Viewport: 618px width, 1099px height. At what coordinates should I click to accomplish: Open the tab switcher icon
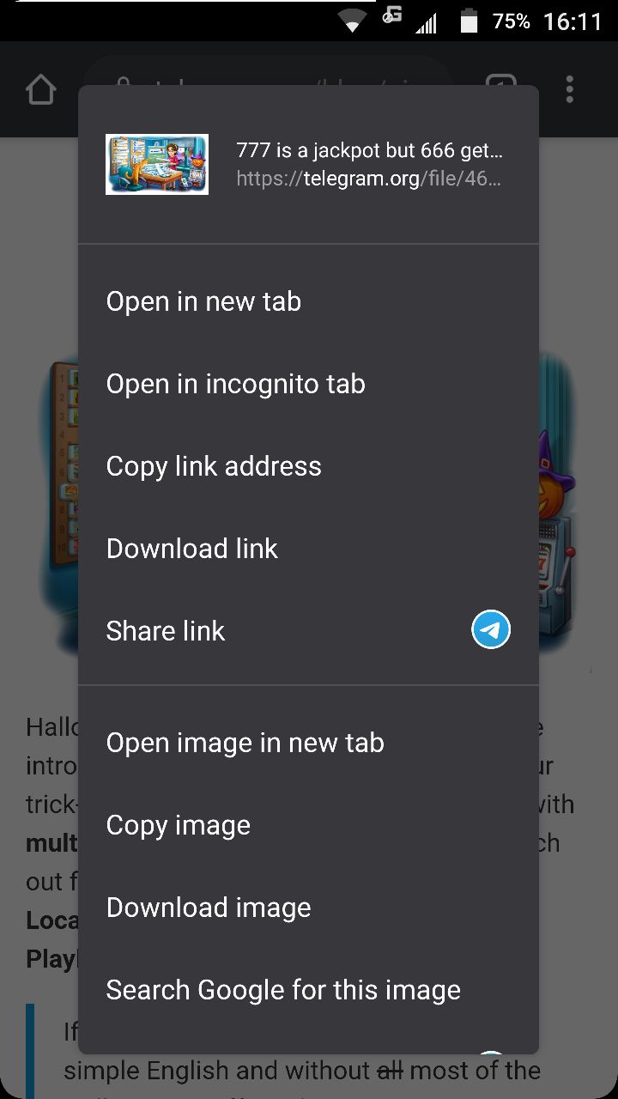coord(501,84)
